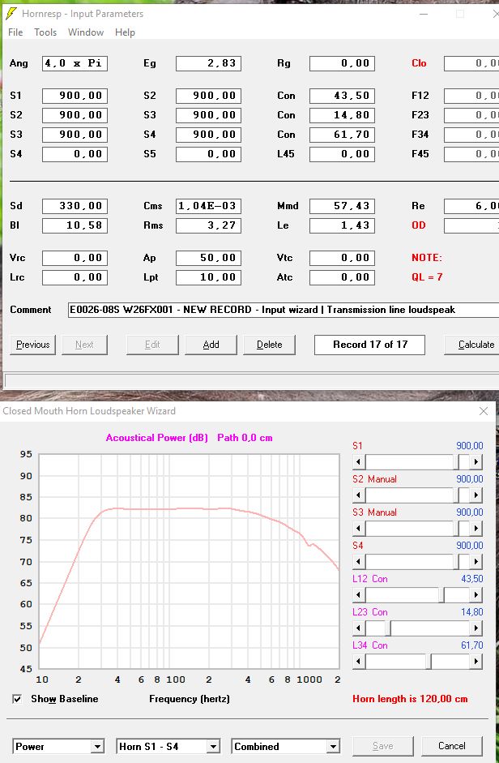This screenshot has width=499, height=763.
Task: Click the red Clo label
Action: pyautogui.click(x=419, y=63)
